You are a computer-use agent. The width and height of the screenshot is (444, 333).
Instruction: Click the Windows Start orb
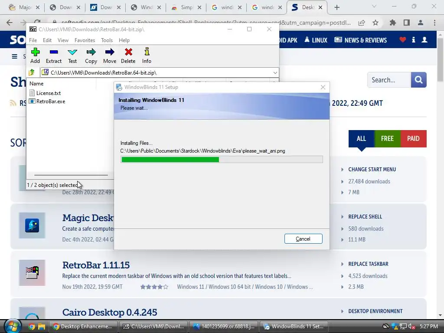(x=13, y=326)
